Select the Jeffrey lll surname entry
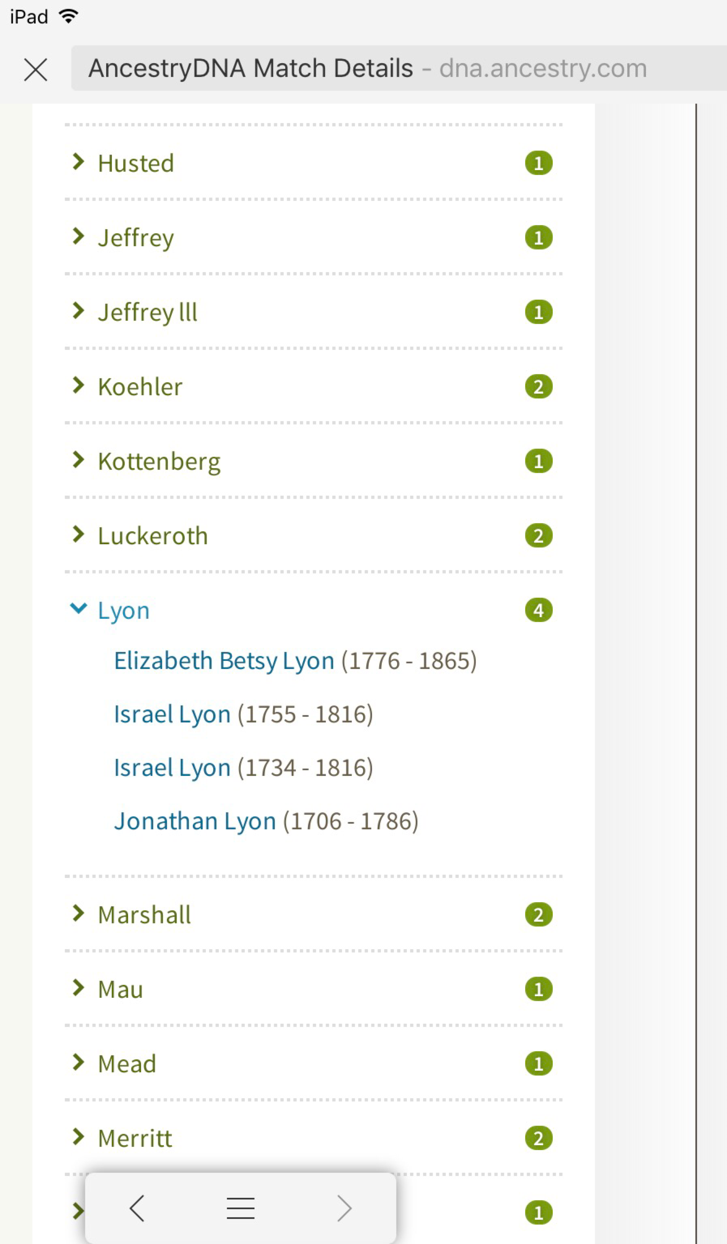The height and width of the screenshot is (1244, 727). click(x=147, y=313)
